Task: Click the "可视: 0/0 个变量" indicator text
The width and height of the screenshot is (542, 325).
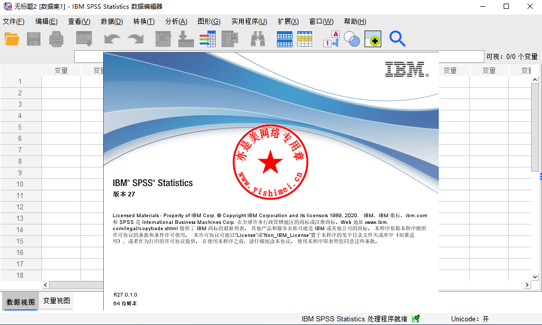Action: point(511,56)
